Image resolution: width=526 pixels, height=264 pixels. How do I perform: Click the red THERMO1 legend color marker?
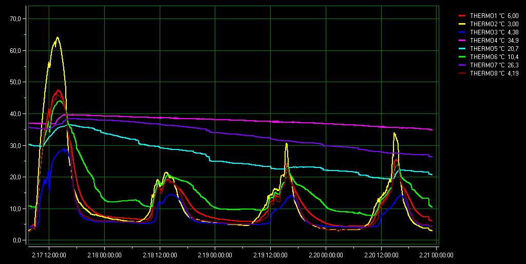point(462,16)
